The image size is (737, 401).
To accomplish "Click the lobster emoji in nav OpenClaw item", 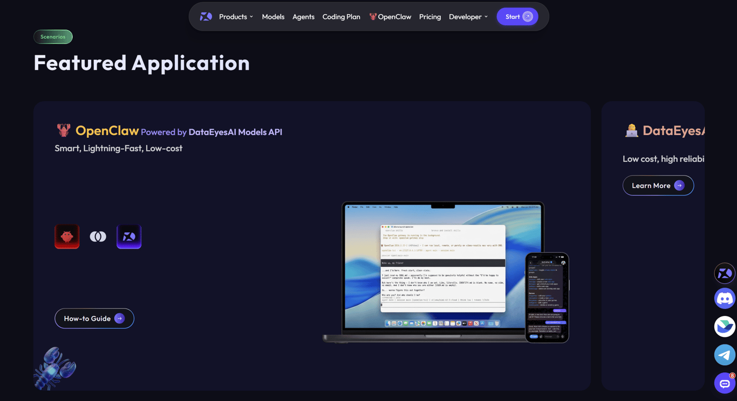I will (x=373, y=17).
